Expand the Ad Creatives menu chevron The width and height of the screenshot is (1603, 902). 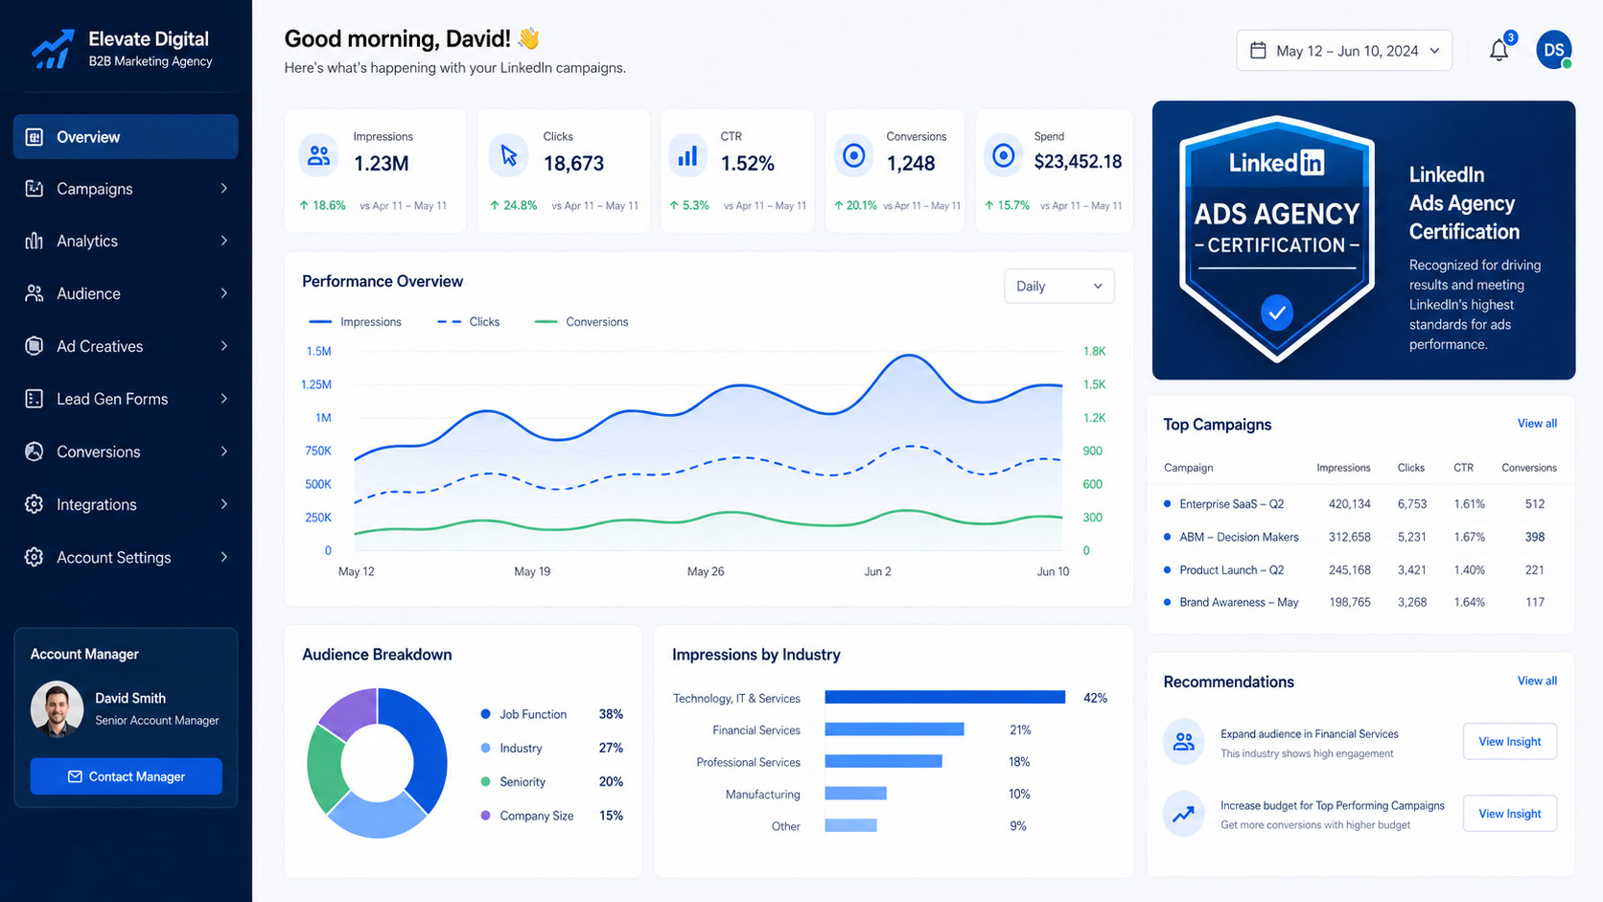point(224,346)
